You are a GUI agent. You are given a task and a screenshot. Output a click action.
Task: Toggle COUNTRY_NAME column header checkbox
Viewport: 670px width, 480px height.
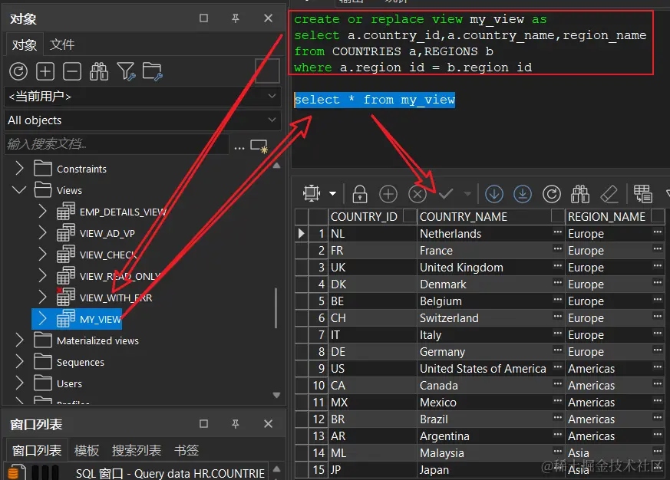point(558,216)
